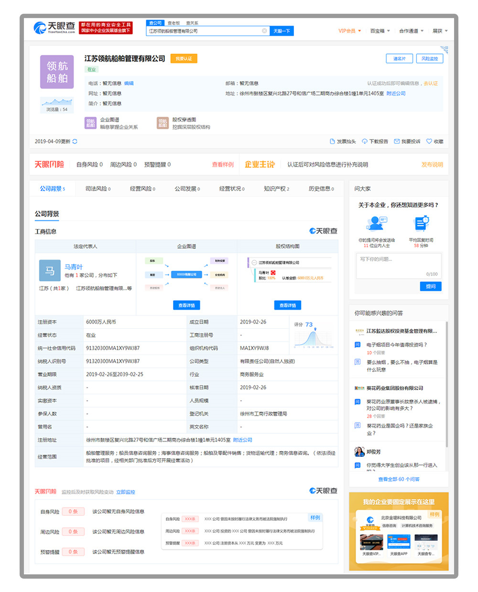Click the 问 icon beside 电子烟项目今年值得投资吗
This screenshot has width=478, height=592.
pyautogui.click(x=358, y=344)
